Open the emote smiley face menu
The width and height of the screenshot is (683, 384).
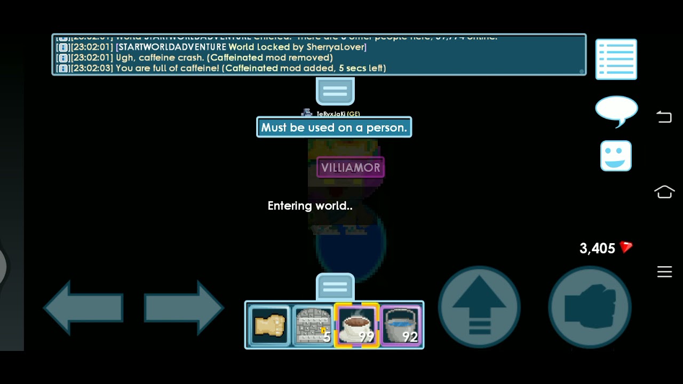pos(616,156)
